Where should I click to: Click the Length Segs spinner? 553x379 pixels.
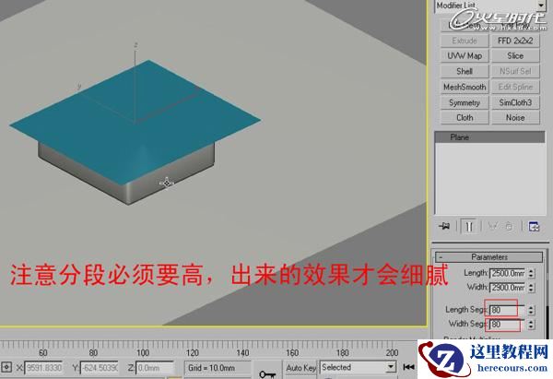coord(531,310)
